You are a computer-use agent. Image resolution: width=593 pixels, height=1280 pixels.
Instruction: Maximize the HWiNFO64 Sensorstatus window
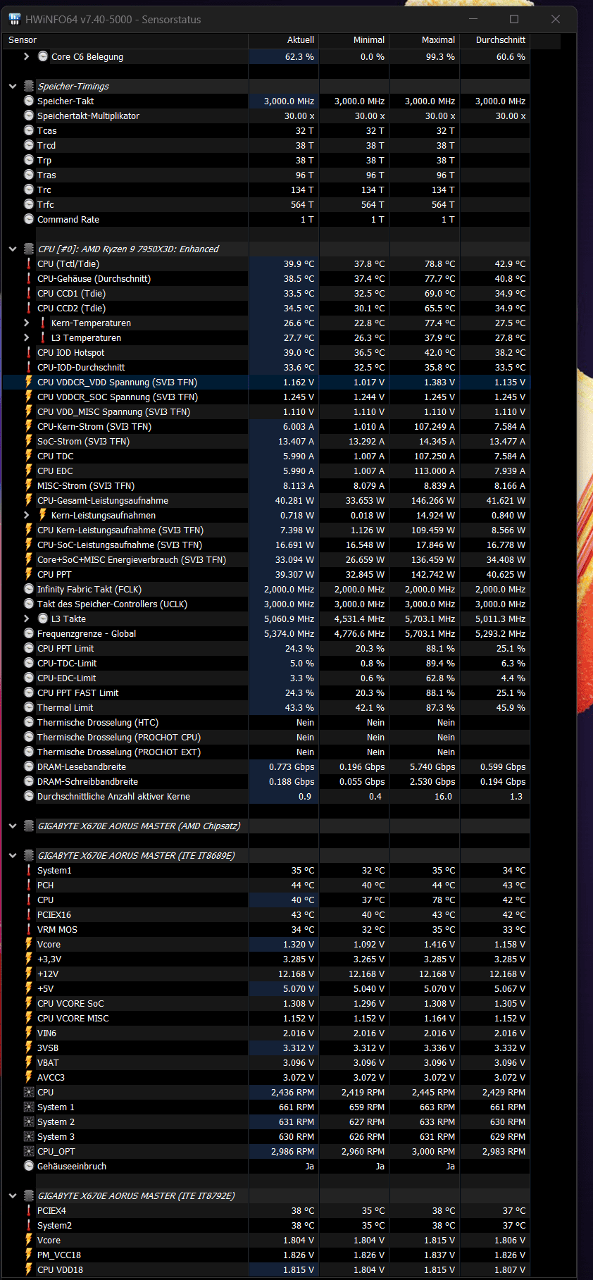(514, 19)
